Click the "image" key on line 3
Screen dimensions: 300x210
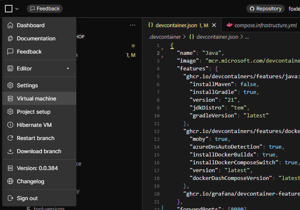coord(188,61)
